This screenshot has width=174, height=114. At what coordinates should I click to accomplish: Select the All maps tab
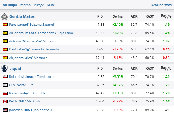coord(9,5)
